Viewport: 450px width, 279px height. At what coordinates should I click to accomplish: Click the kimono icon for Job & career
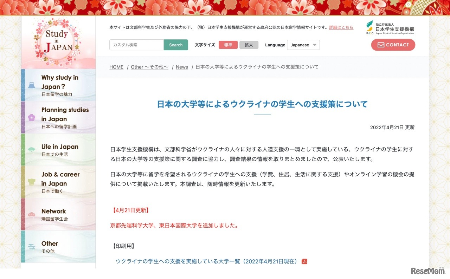[x=32, y=182]
